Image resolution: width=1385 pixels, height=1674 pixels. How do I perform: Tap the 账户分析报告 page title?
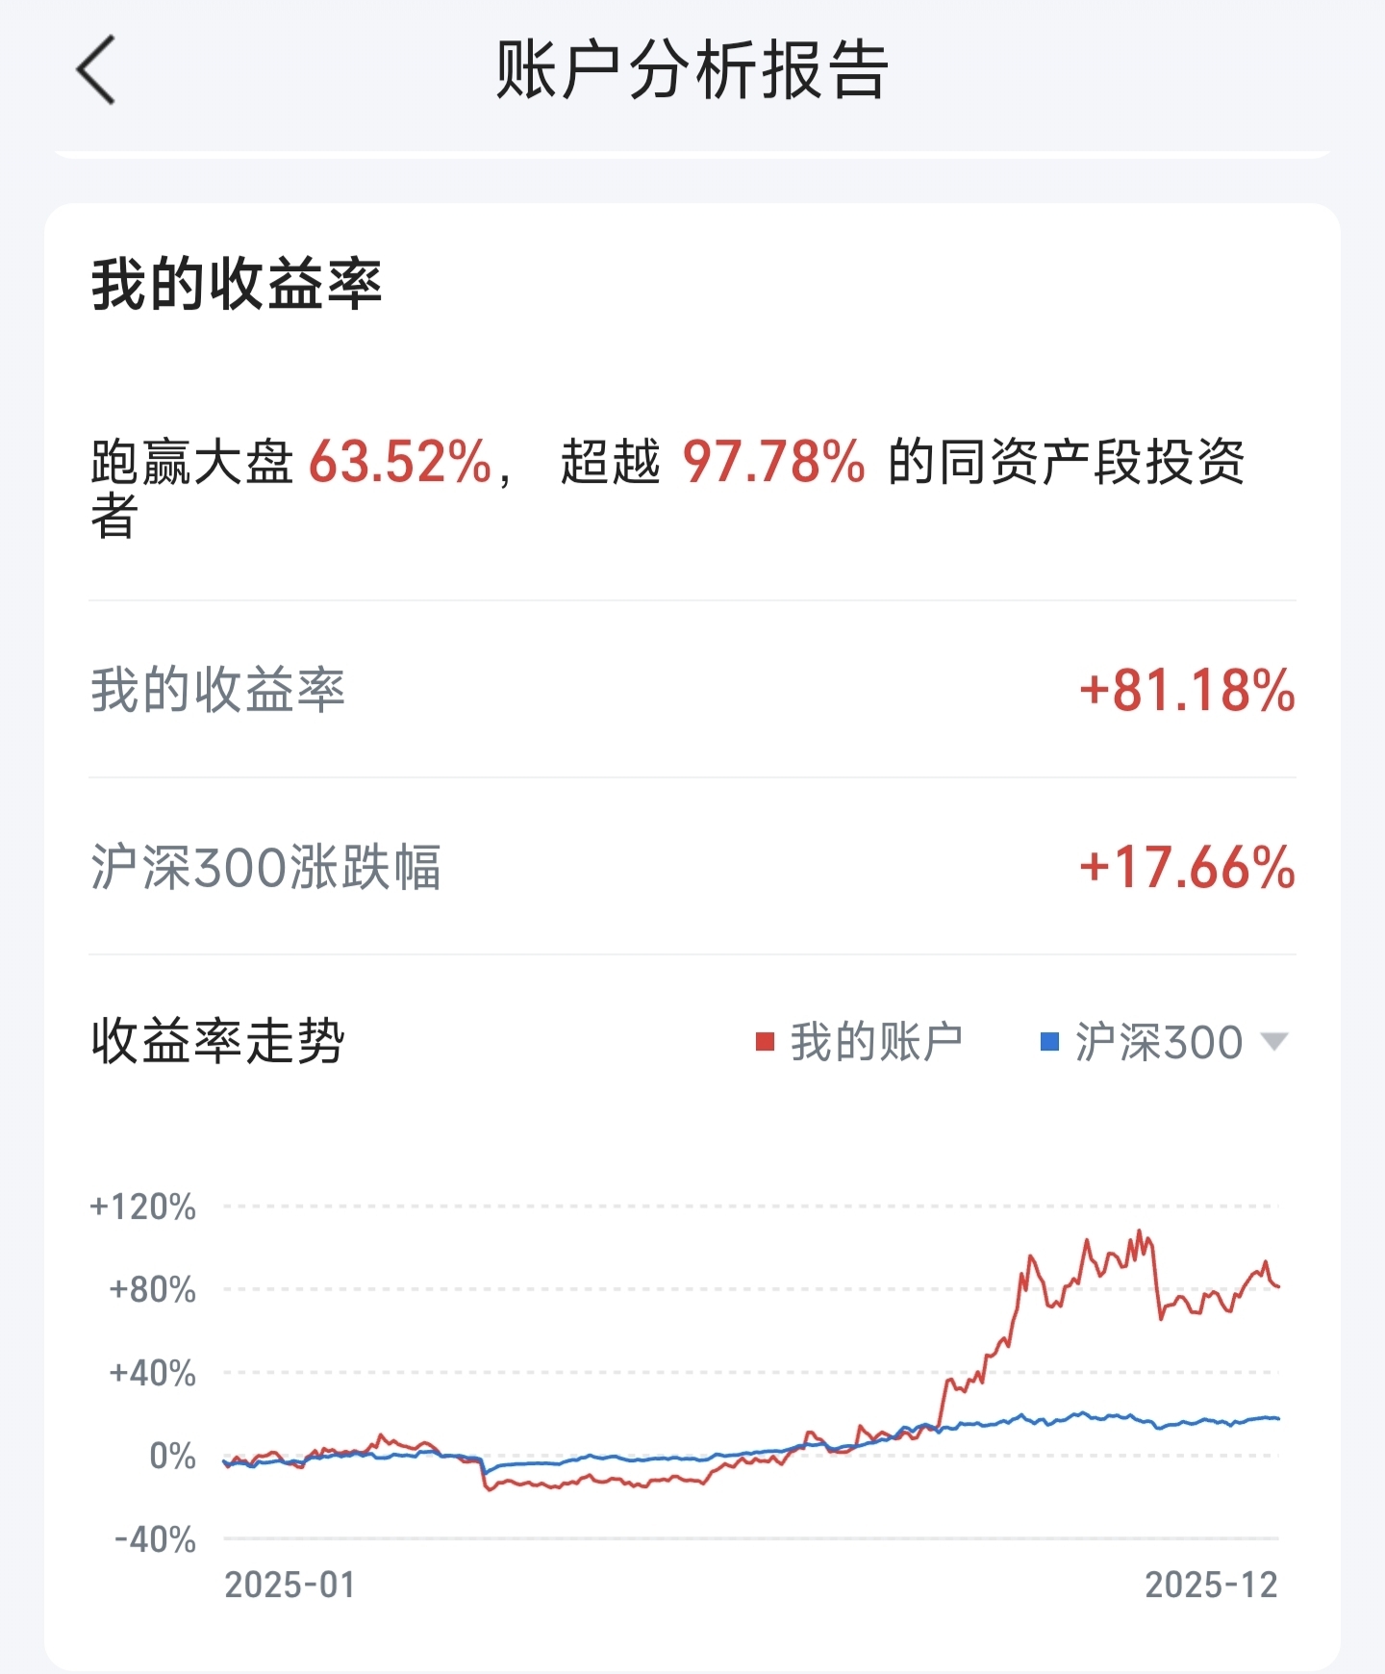click(x=692, y=69)
